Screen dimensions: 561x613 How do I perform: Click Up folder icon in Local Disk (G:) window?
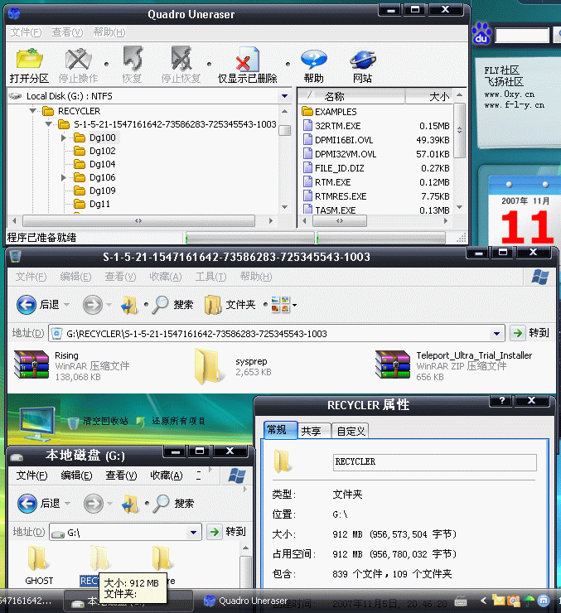pos(130,504)
